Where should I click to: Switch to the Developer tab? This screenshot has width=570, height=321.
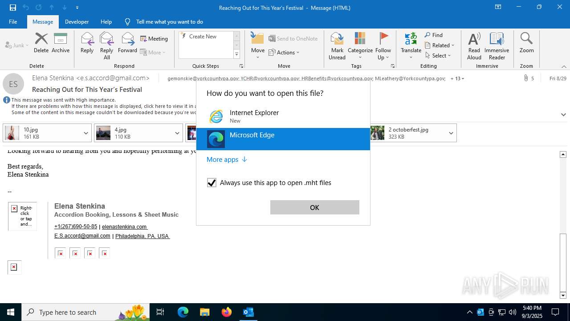77,21
